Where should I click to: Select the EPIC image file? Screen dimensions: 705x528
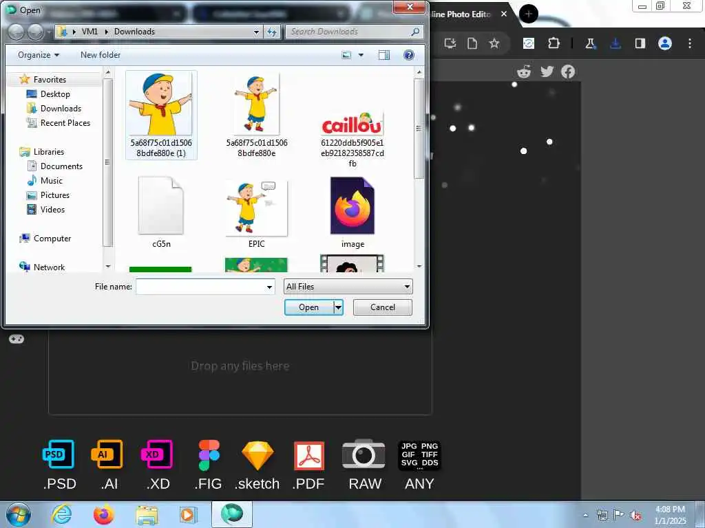point(256,214)
